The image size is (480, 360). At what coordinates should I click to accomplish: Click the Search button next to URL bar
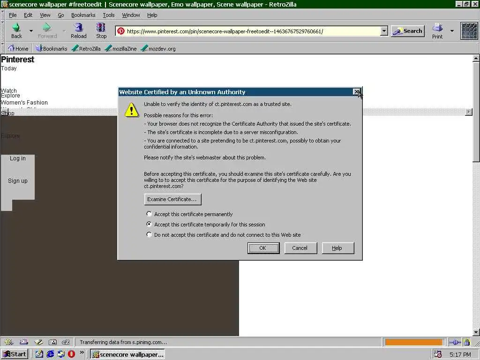[408, 31]
